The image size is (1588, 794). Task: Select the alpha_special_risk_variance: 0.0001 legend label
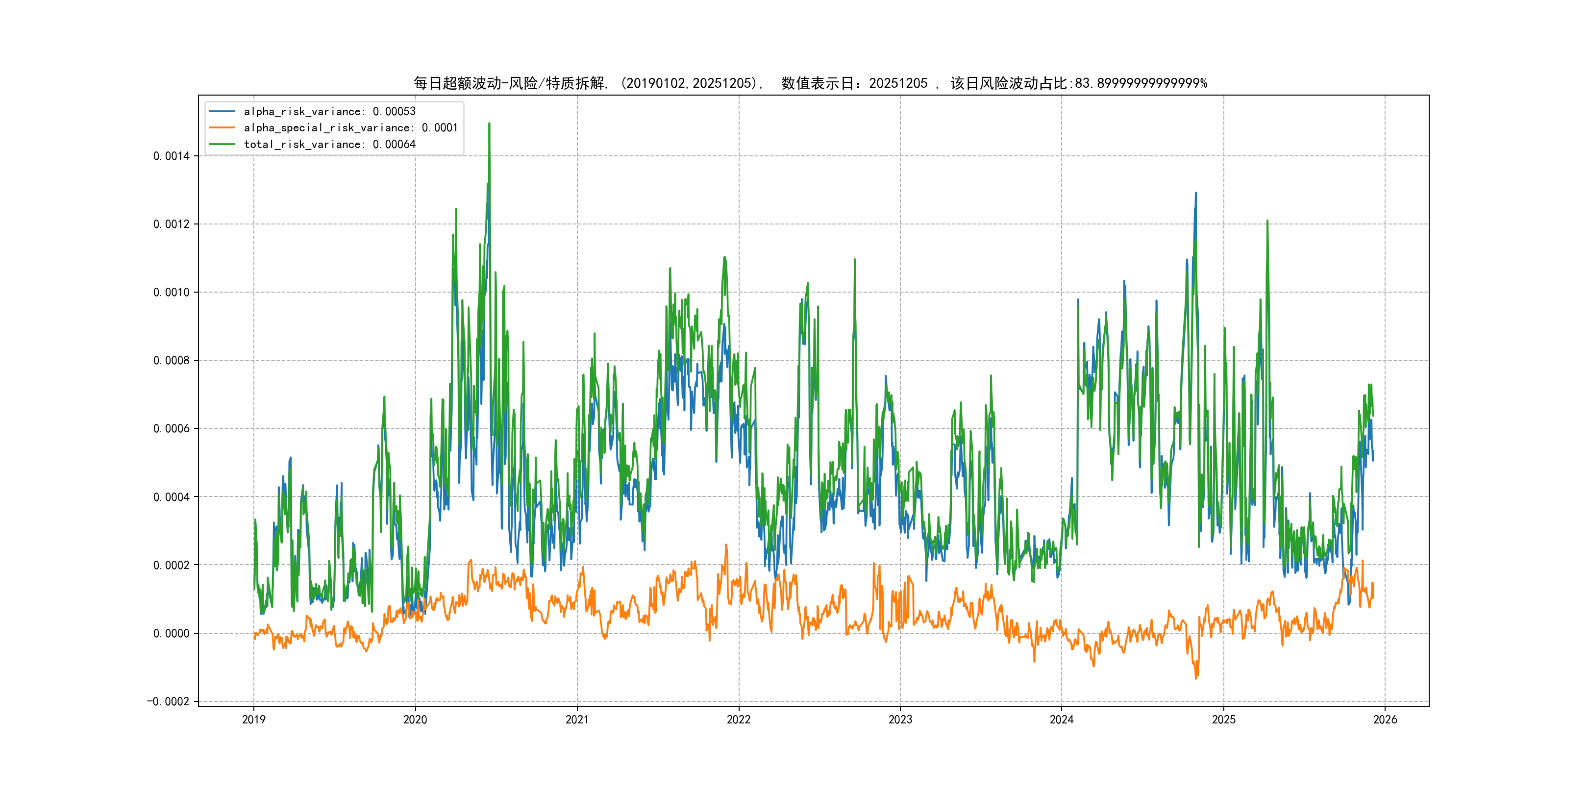(x=350, y=127)
